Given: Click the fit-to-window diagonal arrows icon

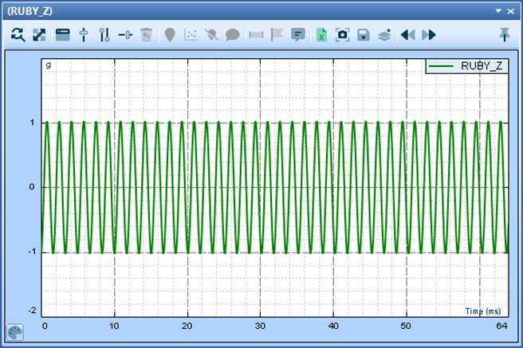Looking at the screenshot, I should [39, 34].
